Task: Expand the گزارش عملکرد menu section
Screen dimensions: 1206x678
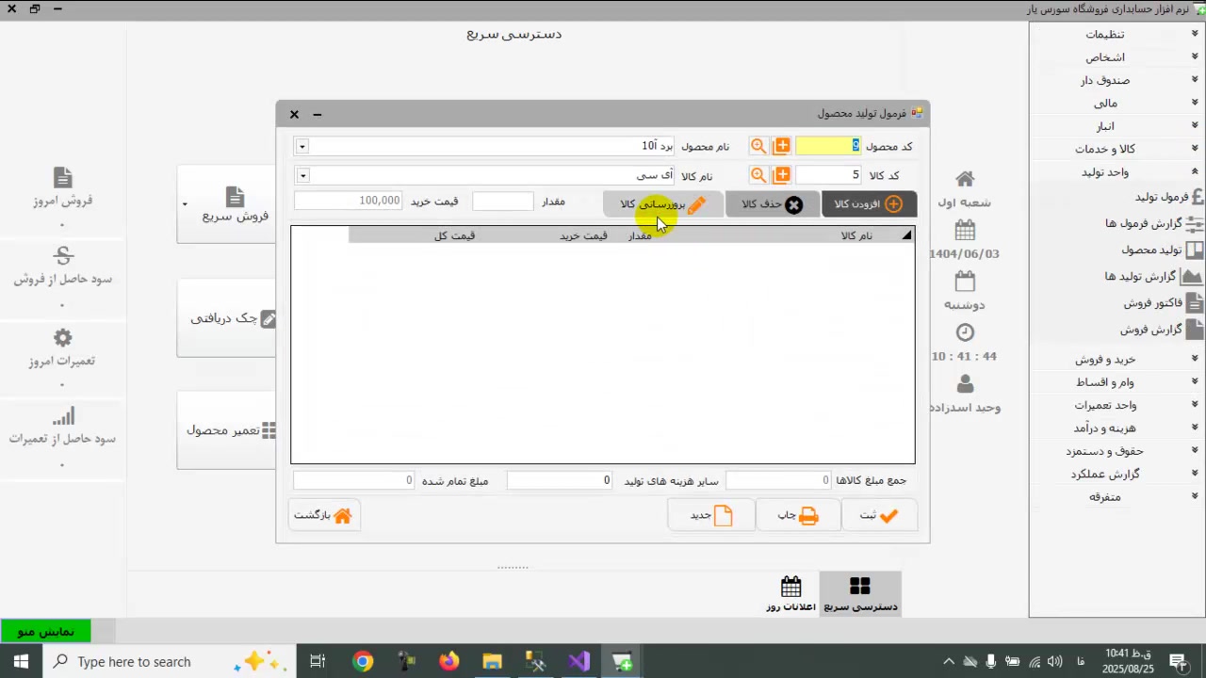Action: (1116, 474)
